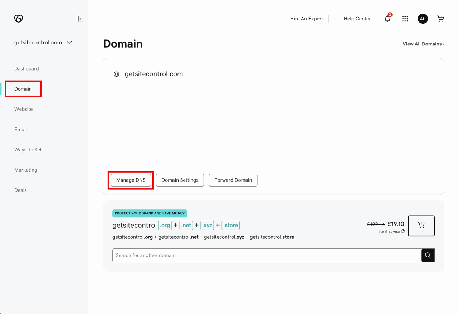This screenshot has height=314, width=458.
Task: Click the globe icon beside getsitecontrol.com
Action: [116, 74]
